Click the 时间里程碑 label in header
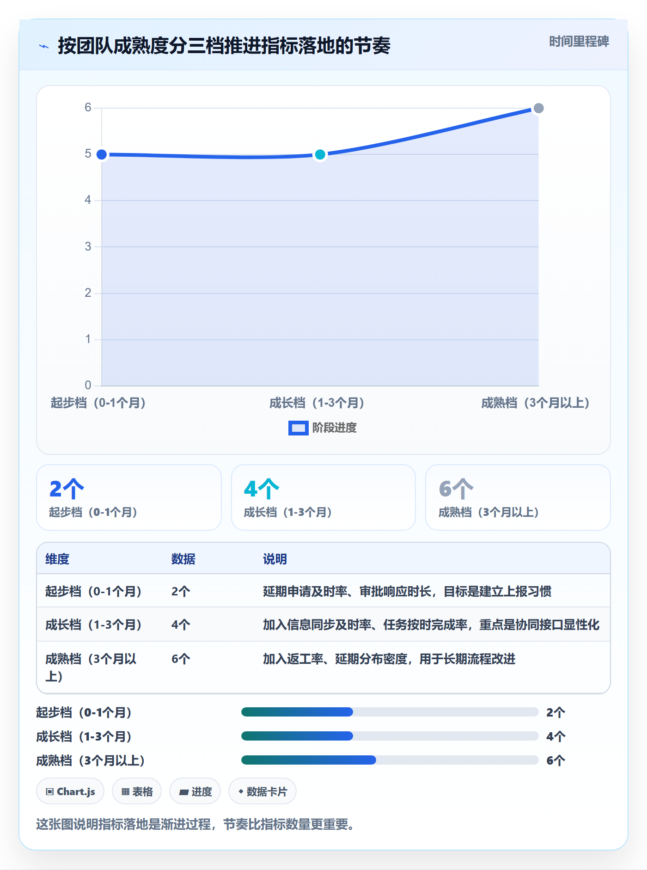The width and height of the screenshot is (647, 870). (x=579, y=42)
